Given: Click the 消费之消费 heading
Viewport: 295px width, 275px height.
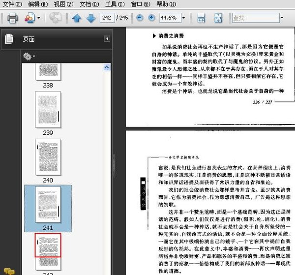Looking at the screenshot, I should click(x=171, y=36).
